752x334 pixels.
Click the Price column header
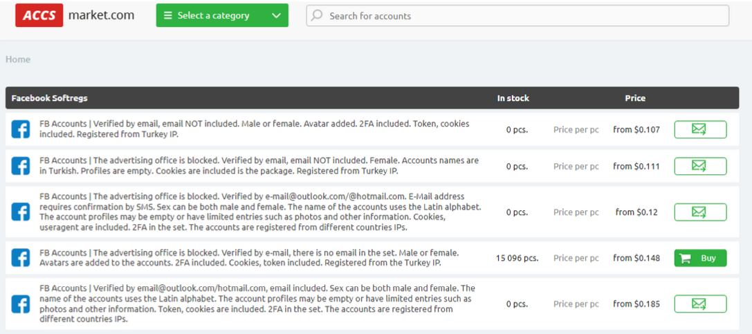[x=635, y=98]
